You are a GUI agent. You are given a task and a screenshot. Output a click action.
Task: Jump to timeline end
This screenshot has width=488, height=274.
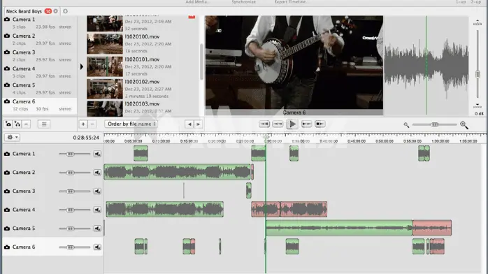point(320,124)
